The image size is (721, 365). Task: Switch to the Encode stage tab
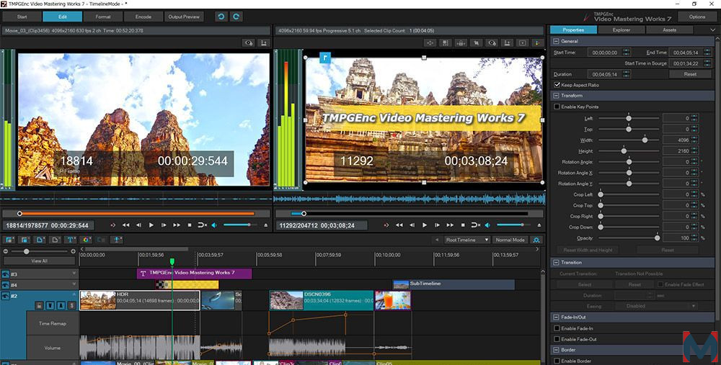coord(143,17)
